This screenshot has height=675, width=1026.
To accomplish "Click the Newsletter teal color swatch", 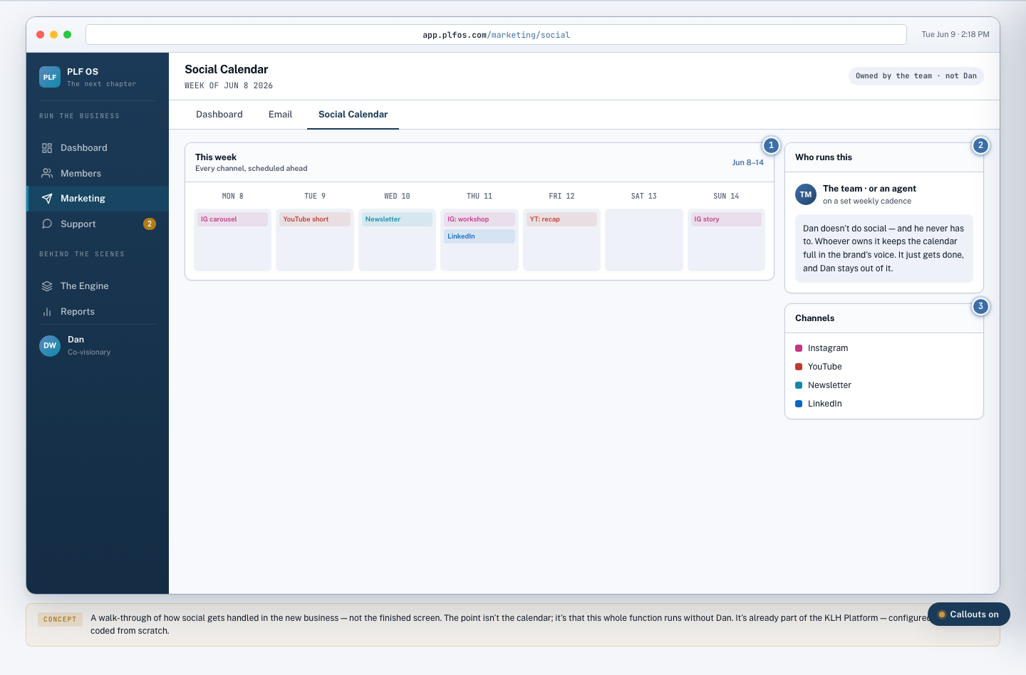I will click(799, 385).
